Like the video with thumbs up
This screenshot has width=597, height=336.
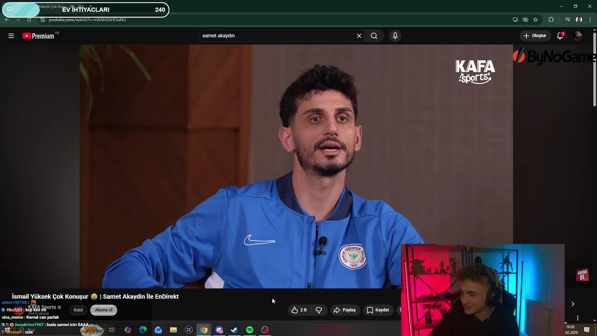(299, 310)
